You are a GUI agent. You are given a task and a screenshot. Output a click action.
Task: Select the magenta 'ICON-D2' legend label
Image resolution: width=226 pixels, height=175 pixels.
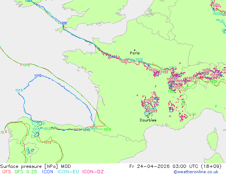tap(93, 172)
